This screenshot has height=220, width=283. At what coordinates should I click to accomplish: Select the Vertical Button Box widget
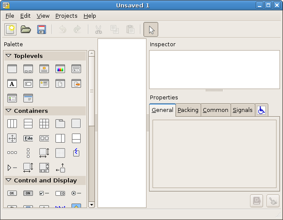point(28,153)
